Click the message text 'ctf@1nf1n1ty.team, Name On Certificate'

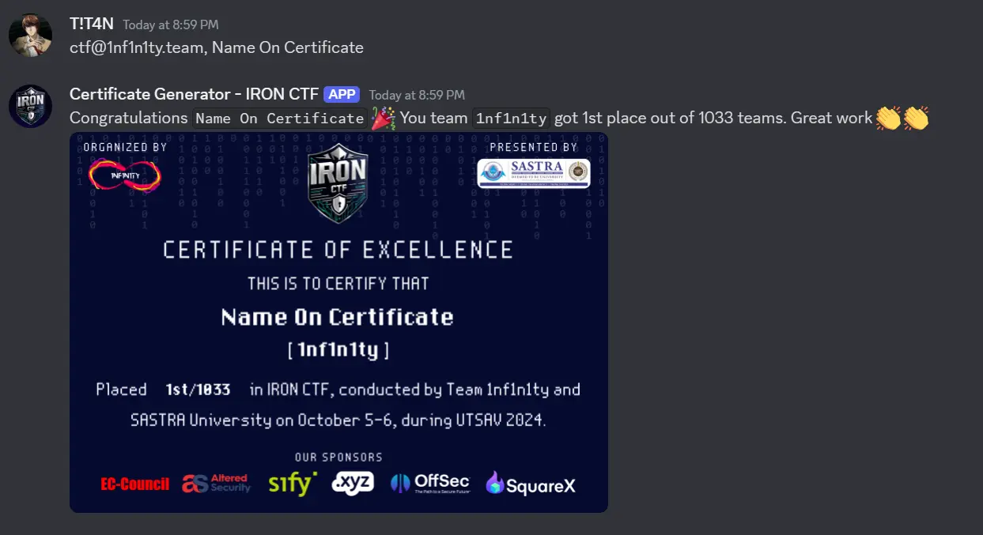(x=217, y=47)
